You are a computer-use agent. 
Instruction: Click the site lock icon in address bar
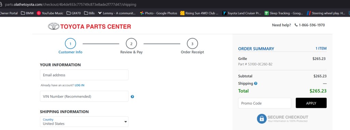click(1, 4)
